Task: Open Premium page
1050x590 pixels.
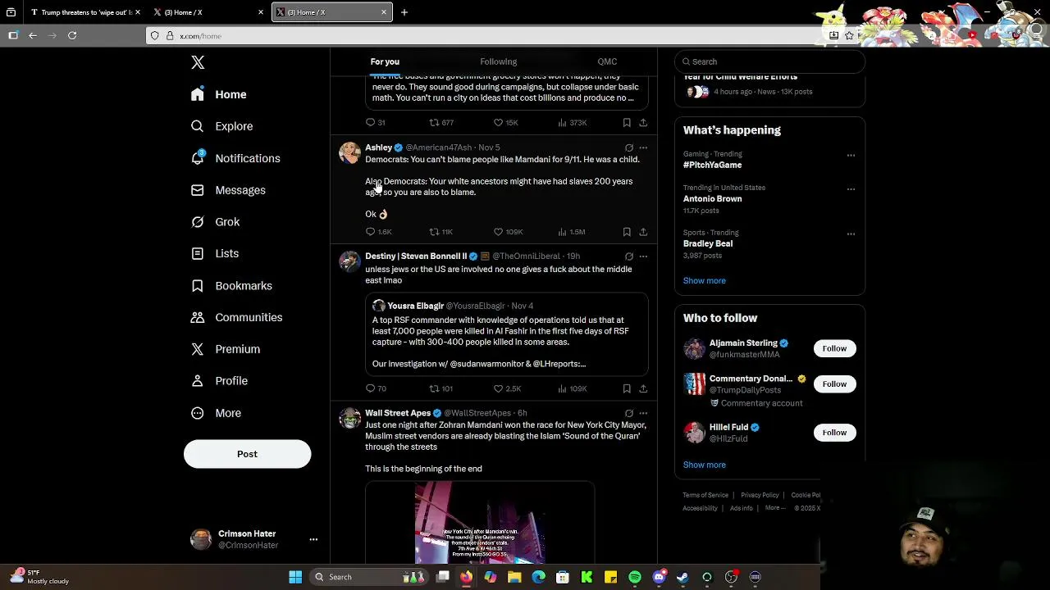Action: (x=226, y=349)
